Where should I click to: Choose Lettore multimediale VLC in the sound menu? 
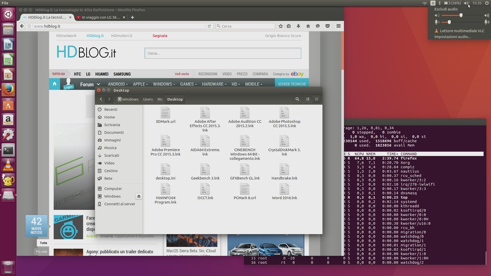(459, 30)
